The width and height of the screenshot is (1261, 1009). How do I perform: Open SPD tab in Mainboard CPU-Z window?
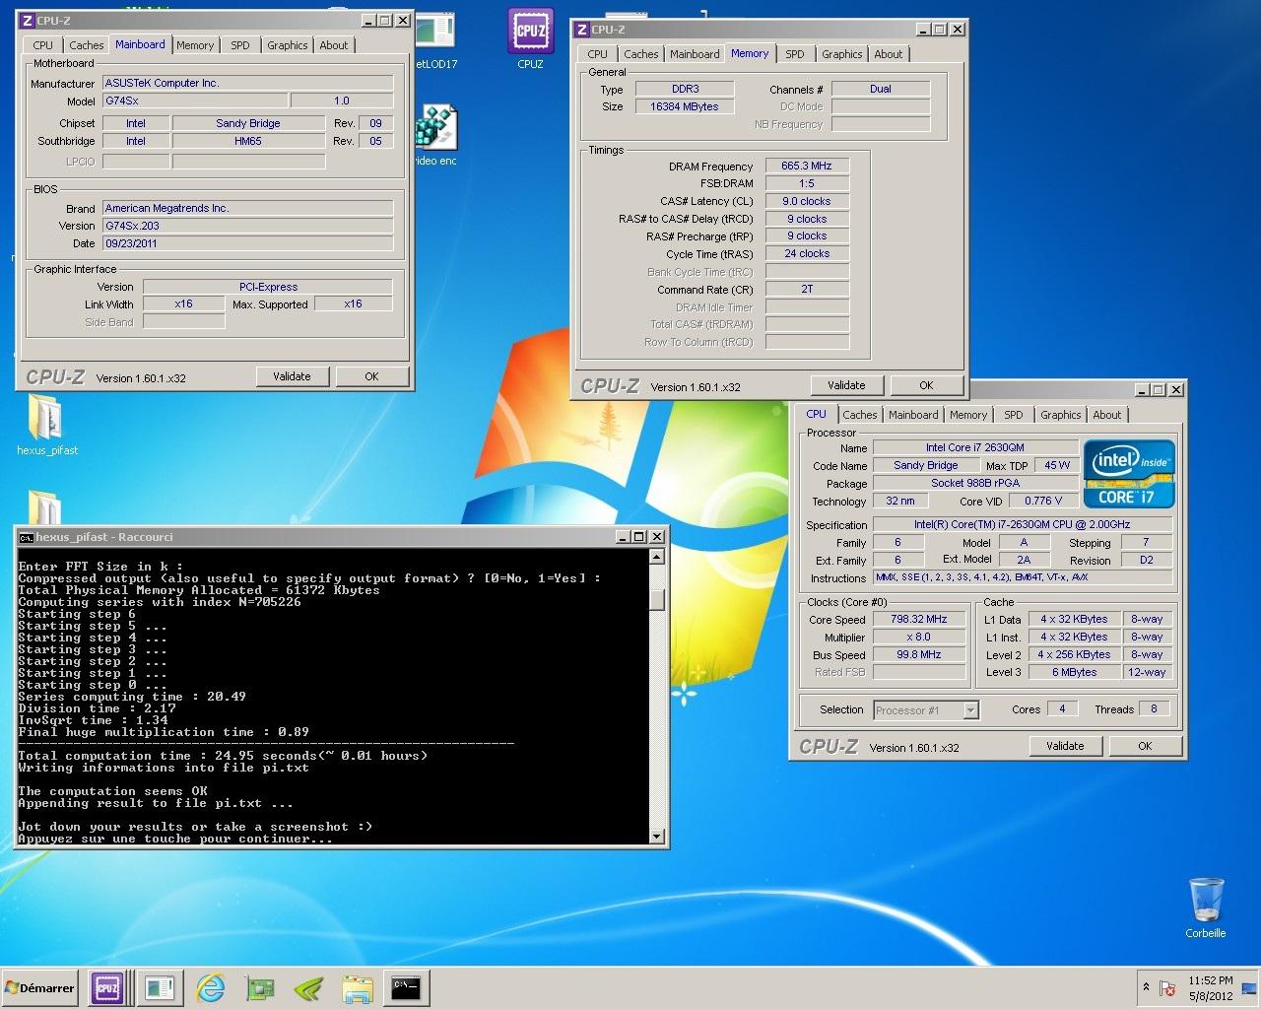click(x=239, y=45)
